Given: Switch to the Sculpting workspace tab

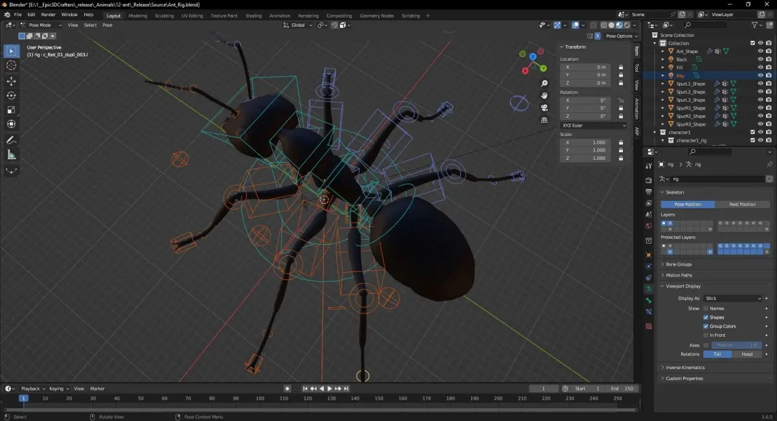Looking at the screenshot, I should (x=164, y=16).
